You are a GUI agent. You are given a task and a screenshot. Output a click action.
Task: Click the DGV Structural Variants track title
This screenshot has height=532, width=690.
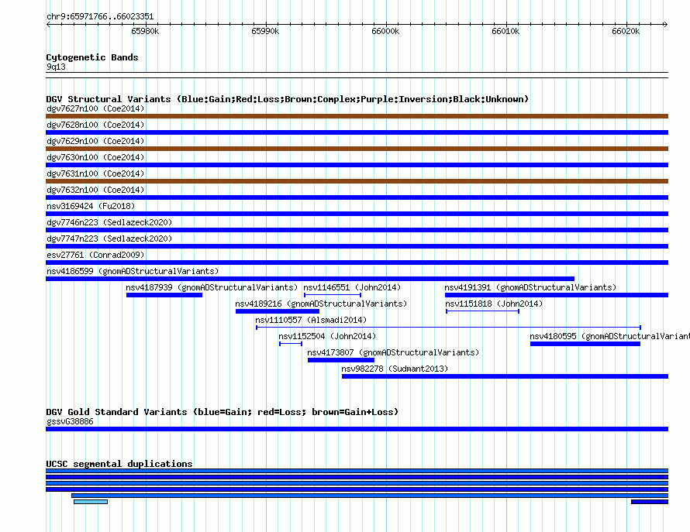[x=288, y=99]
